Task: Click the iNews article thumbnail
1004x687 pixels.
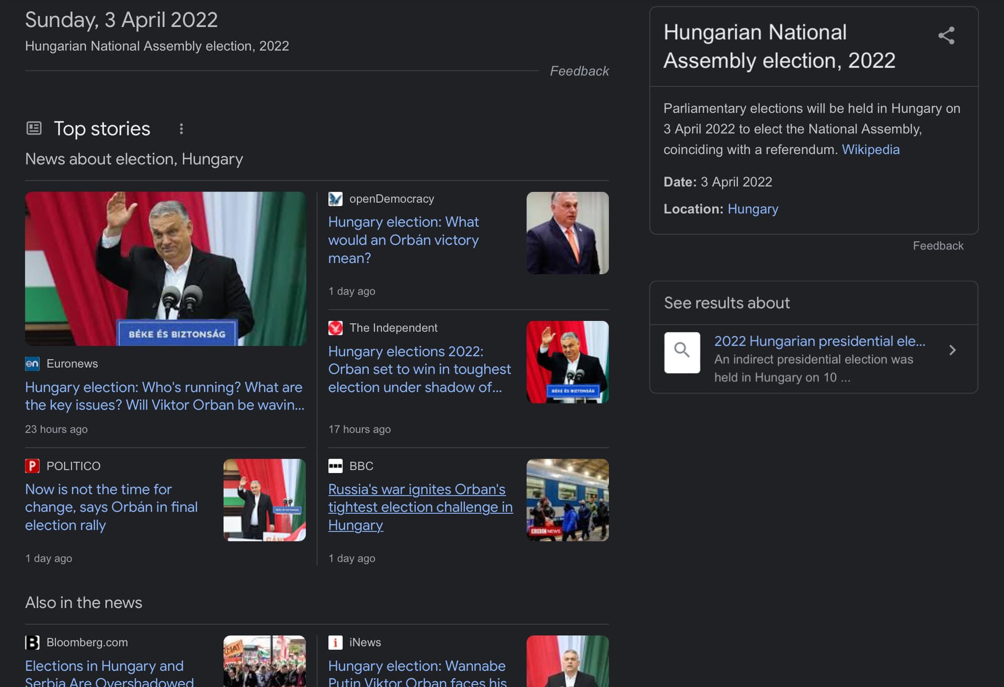Action: tap(567, 661)
